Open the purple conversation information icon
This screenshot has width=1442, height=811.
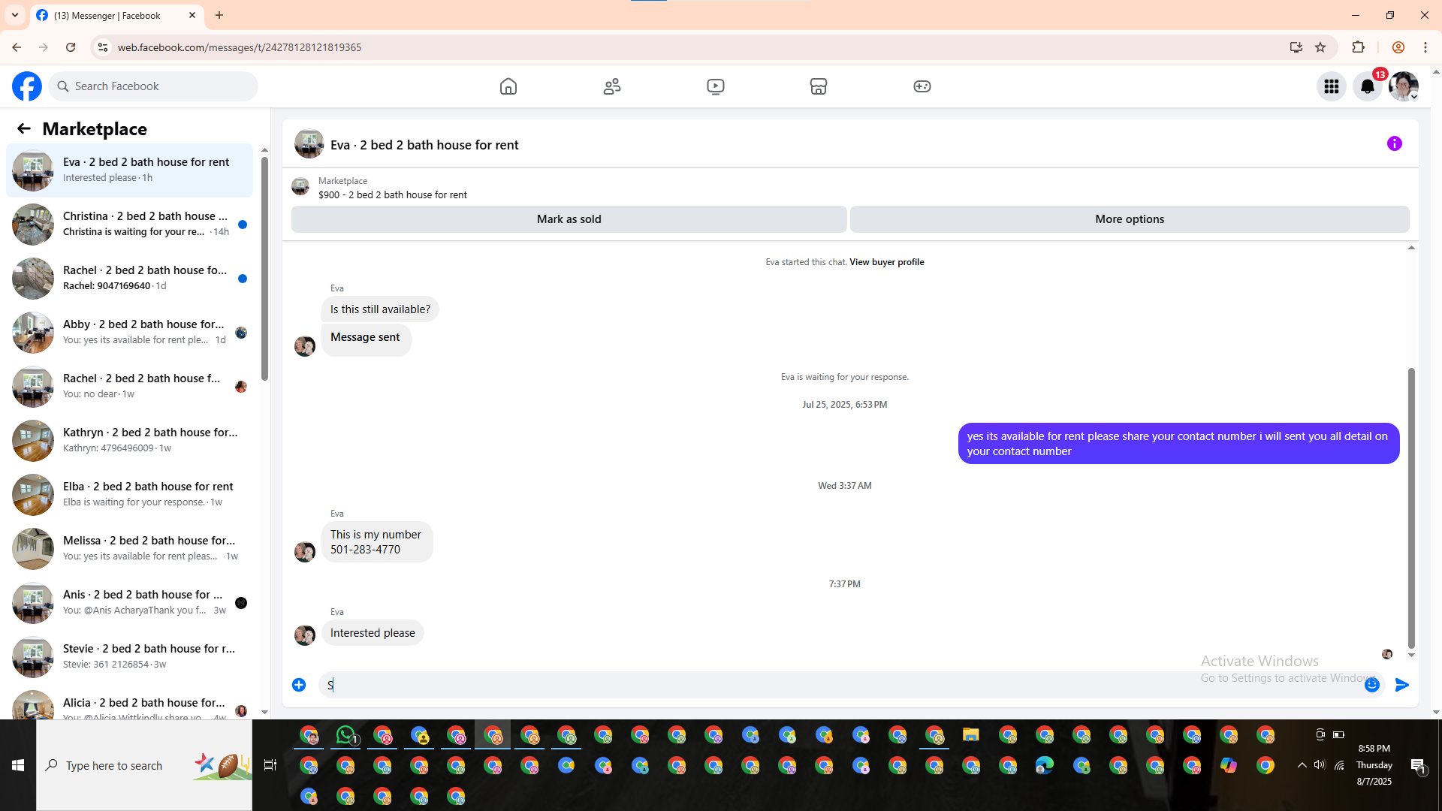[1395, 143]
